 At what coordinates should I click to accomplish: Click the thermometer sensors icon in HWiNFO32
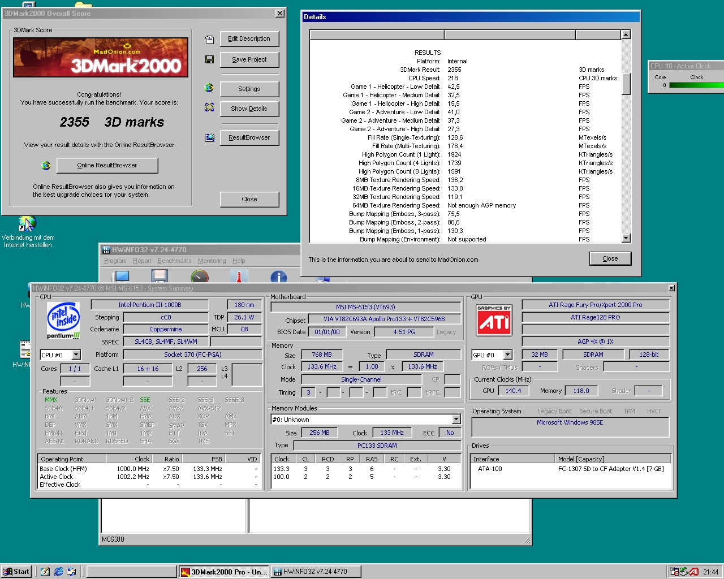[x=239, y=276]
